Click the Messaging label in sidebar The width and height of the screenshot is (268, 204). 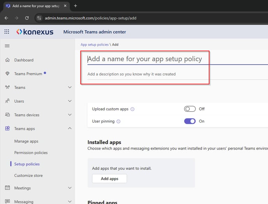click(24, 202)
